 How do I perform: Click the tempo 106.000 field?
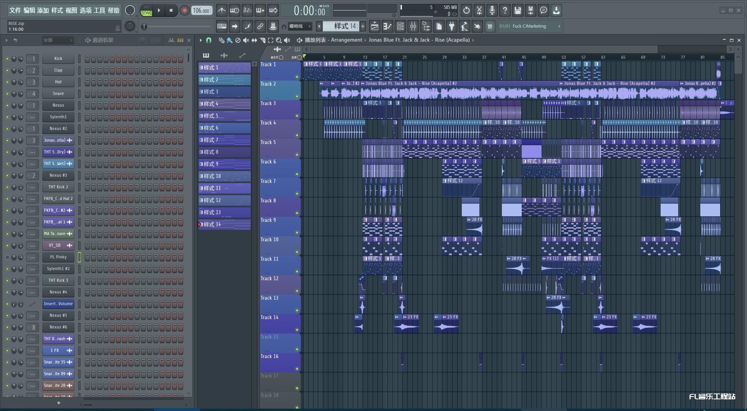coord(202,11)
